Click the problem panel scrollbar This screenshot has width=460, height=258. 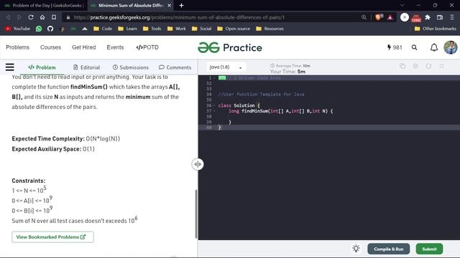(x=196, y=214)
